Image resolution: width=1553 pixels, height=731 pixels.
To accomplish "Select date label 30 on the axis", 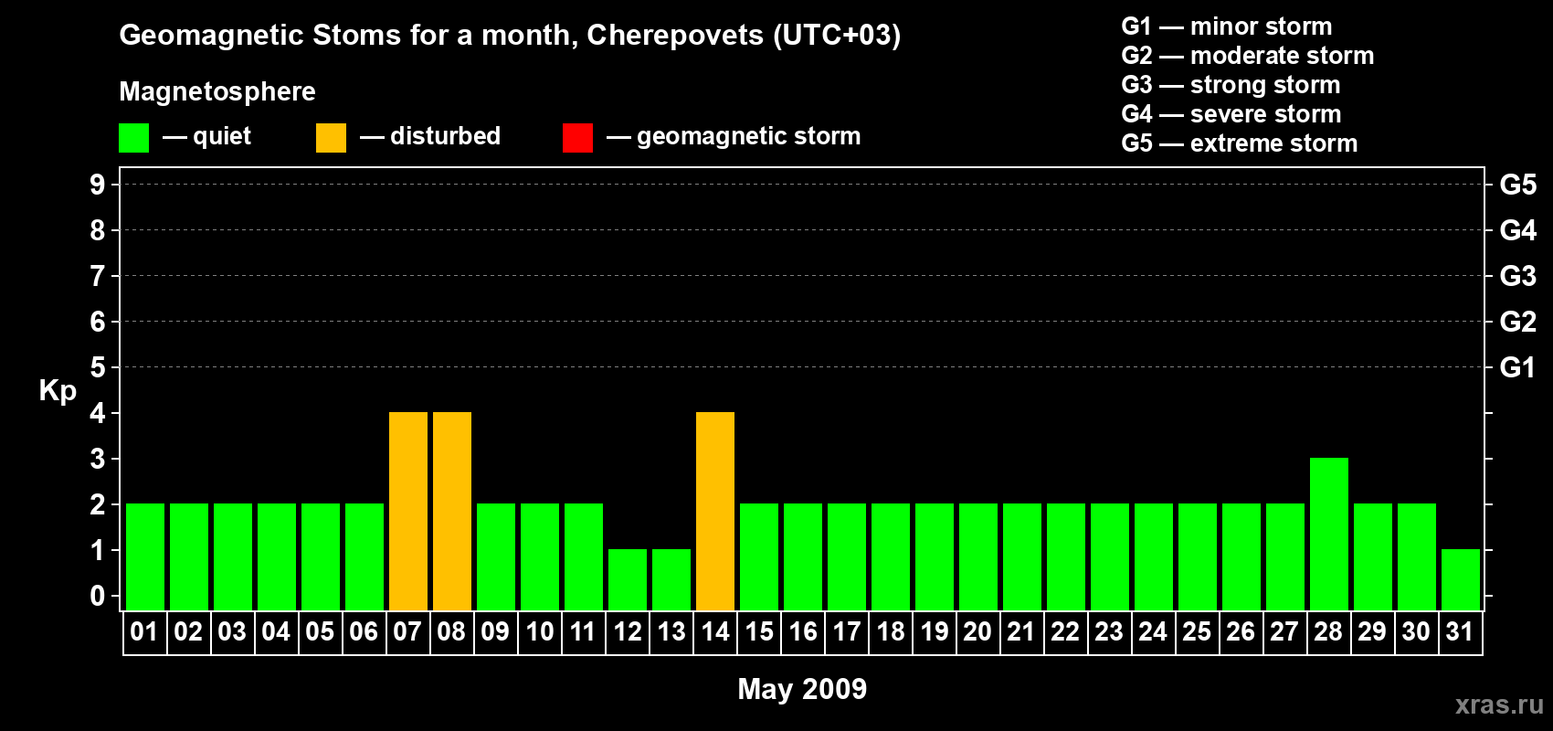I will point(1416,632).
